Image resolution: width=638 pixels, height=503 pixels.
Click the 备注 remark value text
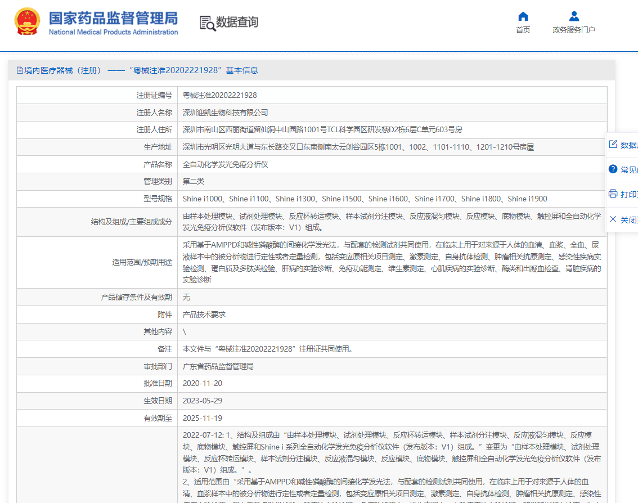tap(268, 349)
